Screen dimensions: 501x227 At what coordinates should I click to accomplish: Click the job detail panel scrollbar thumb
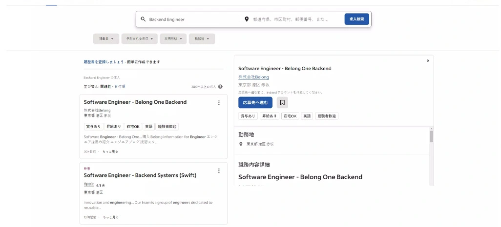pyautogui.click(x=431, y=136)
